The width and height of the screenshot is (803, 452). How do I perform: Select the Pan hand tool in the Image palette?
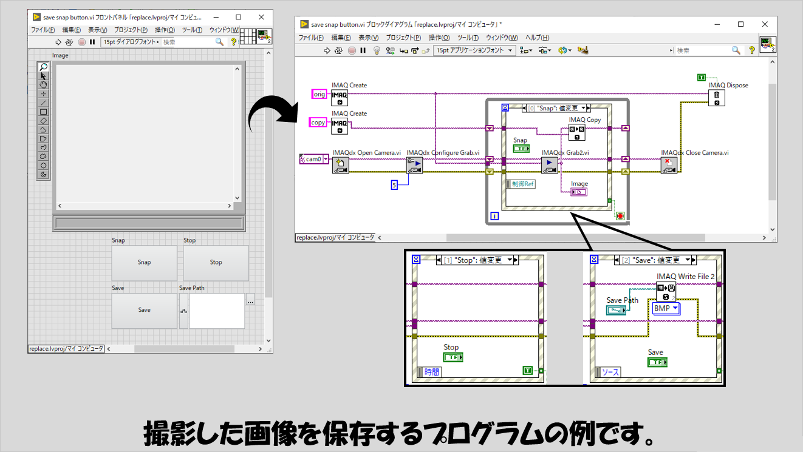43,85
